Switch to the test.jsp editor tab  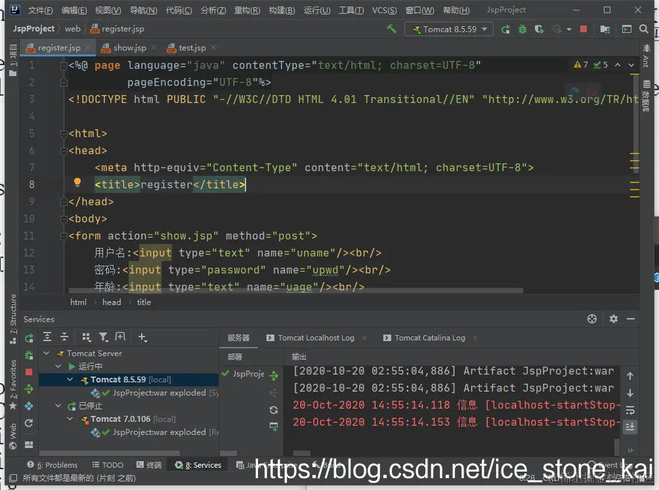pos(192,48)
